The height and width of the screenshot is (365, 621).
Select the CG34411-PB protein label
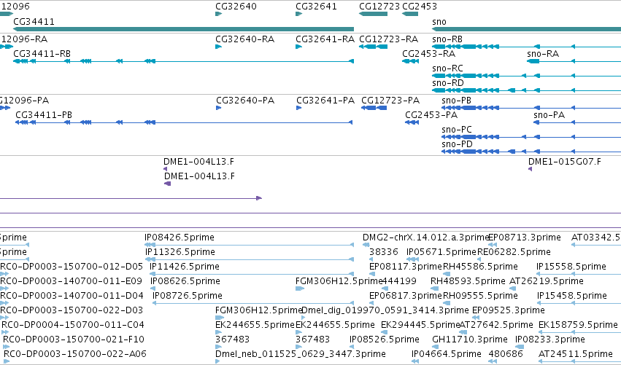(x=44, y=115)
